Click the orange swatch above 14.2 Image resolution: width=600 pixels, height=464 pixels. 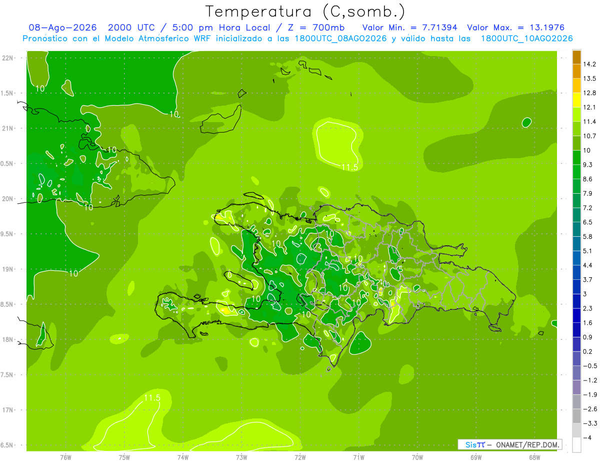click(x=576, y=57)
